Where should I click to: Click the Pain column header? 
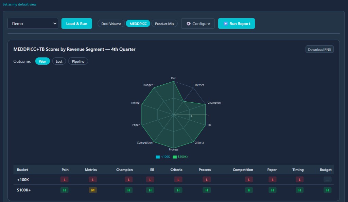pos(65,170)
